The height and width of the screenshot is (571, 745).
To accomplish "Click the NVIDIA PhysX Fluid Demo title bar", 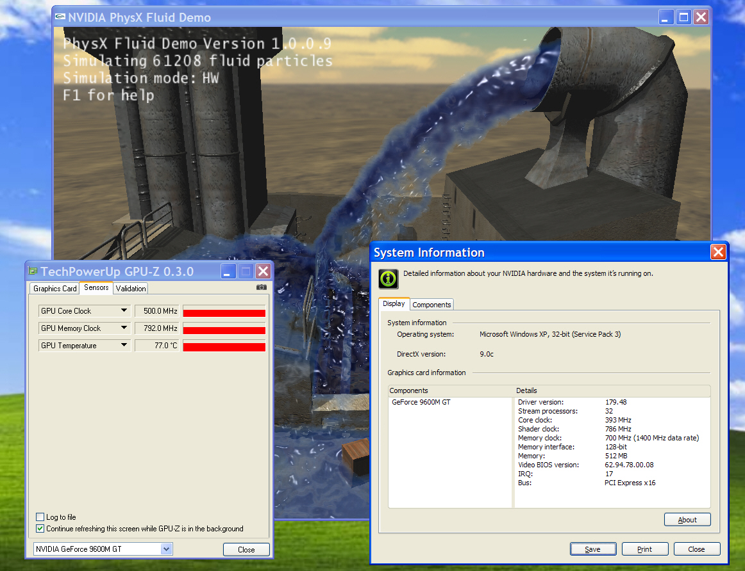I will pos(356,17).
